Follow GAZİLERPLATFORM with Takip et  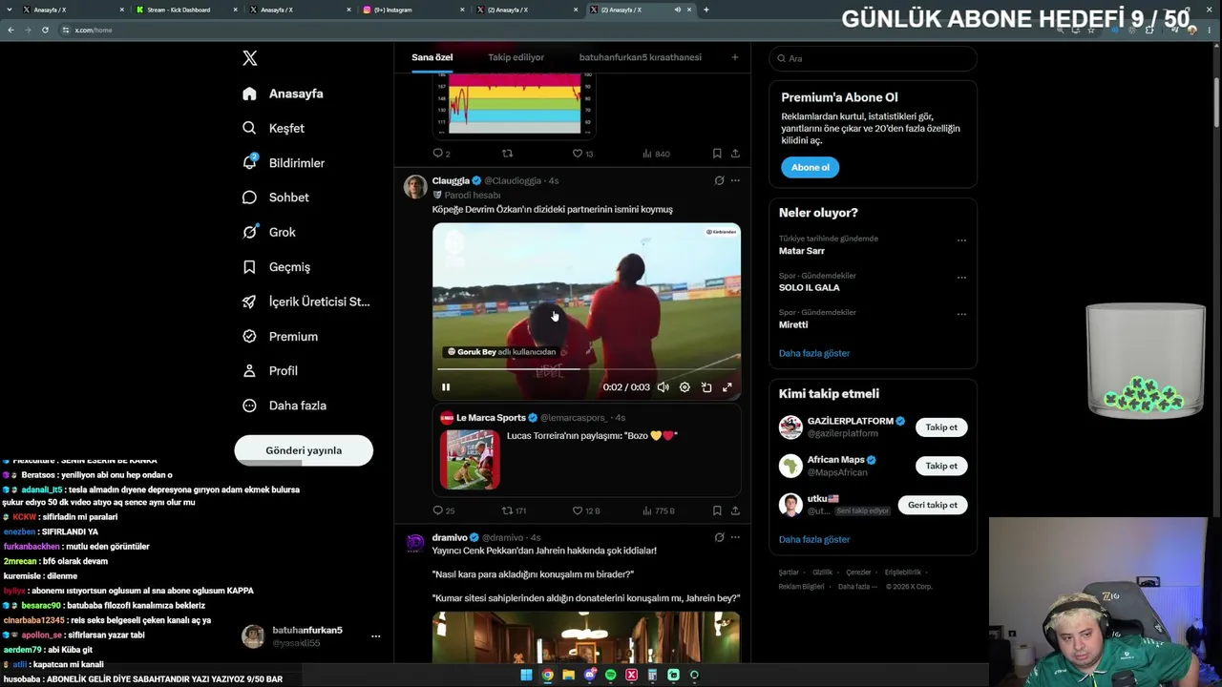point(941,427)
